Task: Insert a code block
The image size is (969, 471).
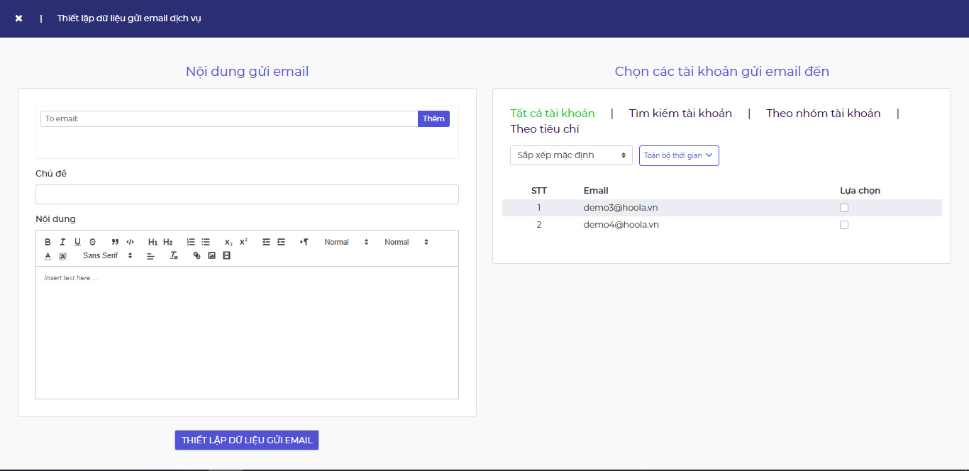Action: click(x=130, y=242)
